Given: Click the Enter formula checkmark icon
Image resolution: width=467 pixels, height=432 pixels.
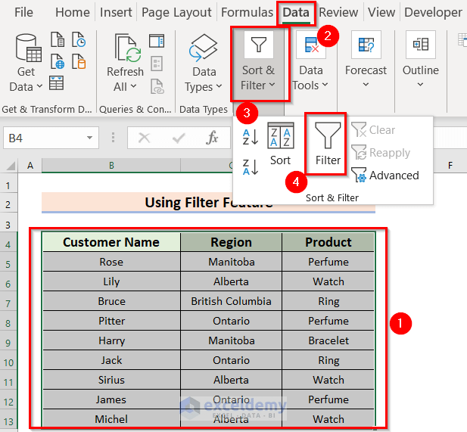Looking at the screenshot, I should pos(179,138).
